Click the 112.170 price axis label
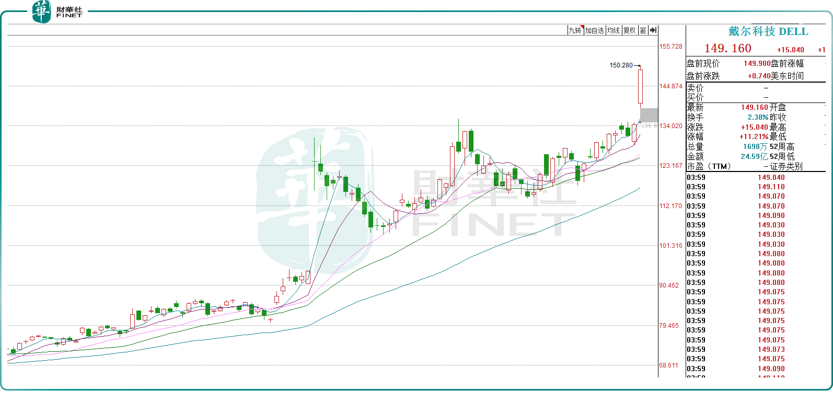833x401 pixels. coord(670,206)
